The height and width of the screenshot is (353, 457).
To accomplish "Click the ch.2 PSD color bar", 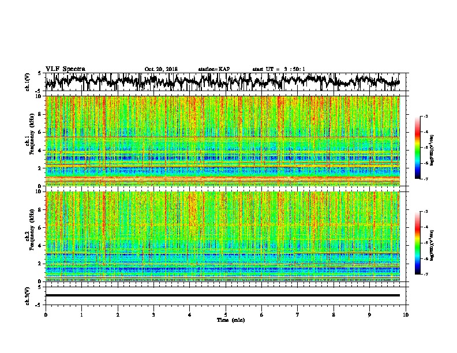I will (417, 243).
